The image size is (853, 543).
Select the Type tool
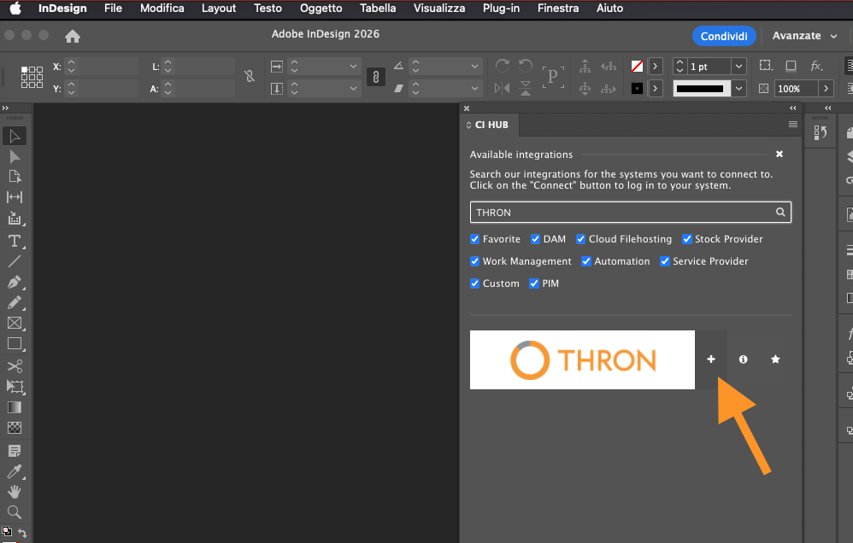pos(15,241)
